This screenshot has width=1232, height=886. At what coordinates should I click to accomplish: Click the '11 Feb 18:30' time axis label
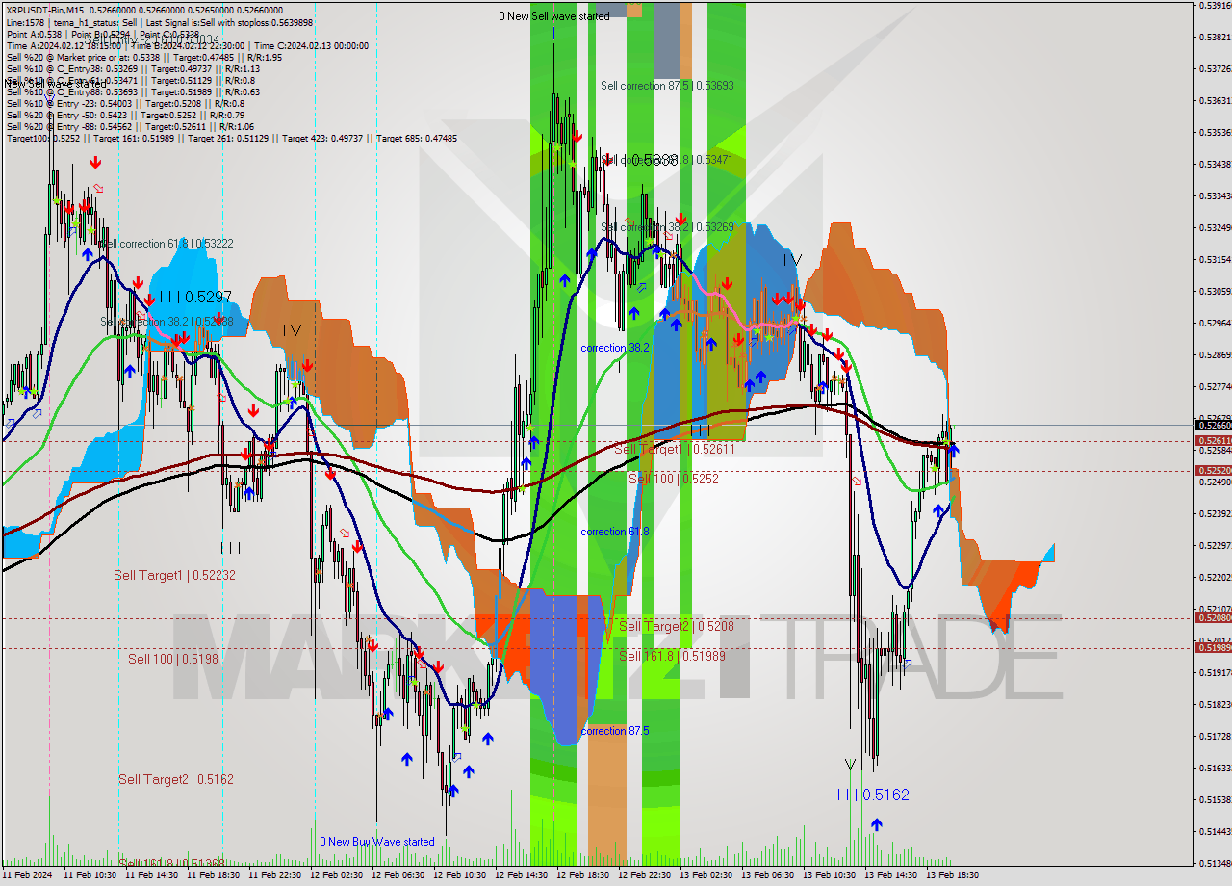(x=213, y=875)
